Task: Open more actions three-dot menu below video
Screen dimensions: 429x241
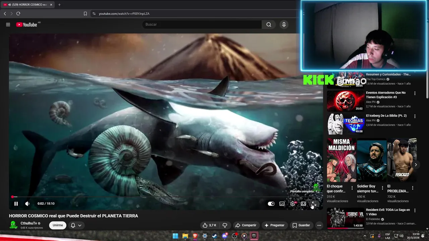Action: coord(319,225)
